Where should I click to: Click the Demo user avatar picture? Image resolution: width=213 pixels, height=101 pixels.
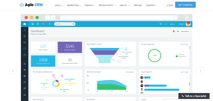188,24
